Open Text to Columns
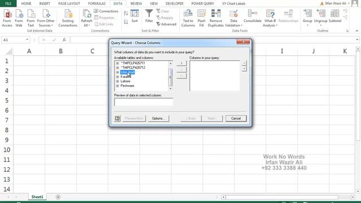Screen dimensions: 361x203 point(188,18)
